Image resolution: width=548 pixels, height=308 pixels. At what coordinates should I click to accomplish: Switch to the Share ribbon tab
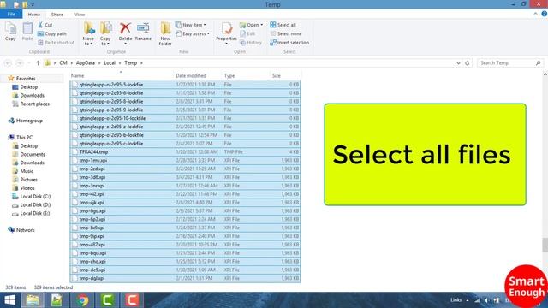pos(57,15)
